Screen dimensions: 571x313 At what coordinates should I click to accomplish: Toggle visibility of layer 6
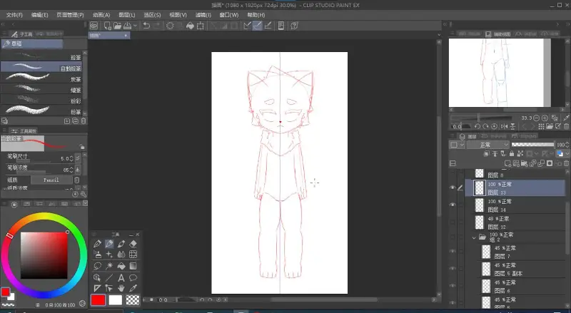[x=453, y=286]
